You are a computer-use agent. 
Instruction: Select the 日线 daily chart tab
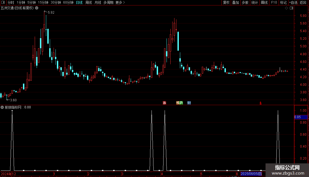[79, 2]
